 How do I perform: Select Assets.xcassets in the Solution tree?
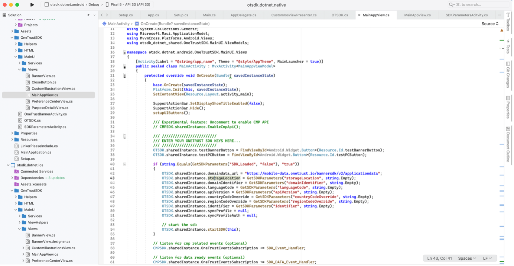[x=33, y=184]
